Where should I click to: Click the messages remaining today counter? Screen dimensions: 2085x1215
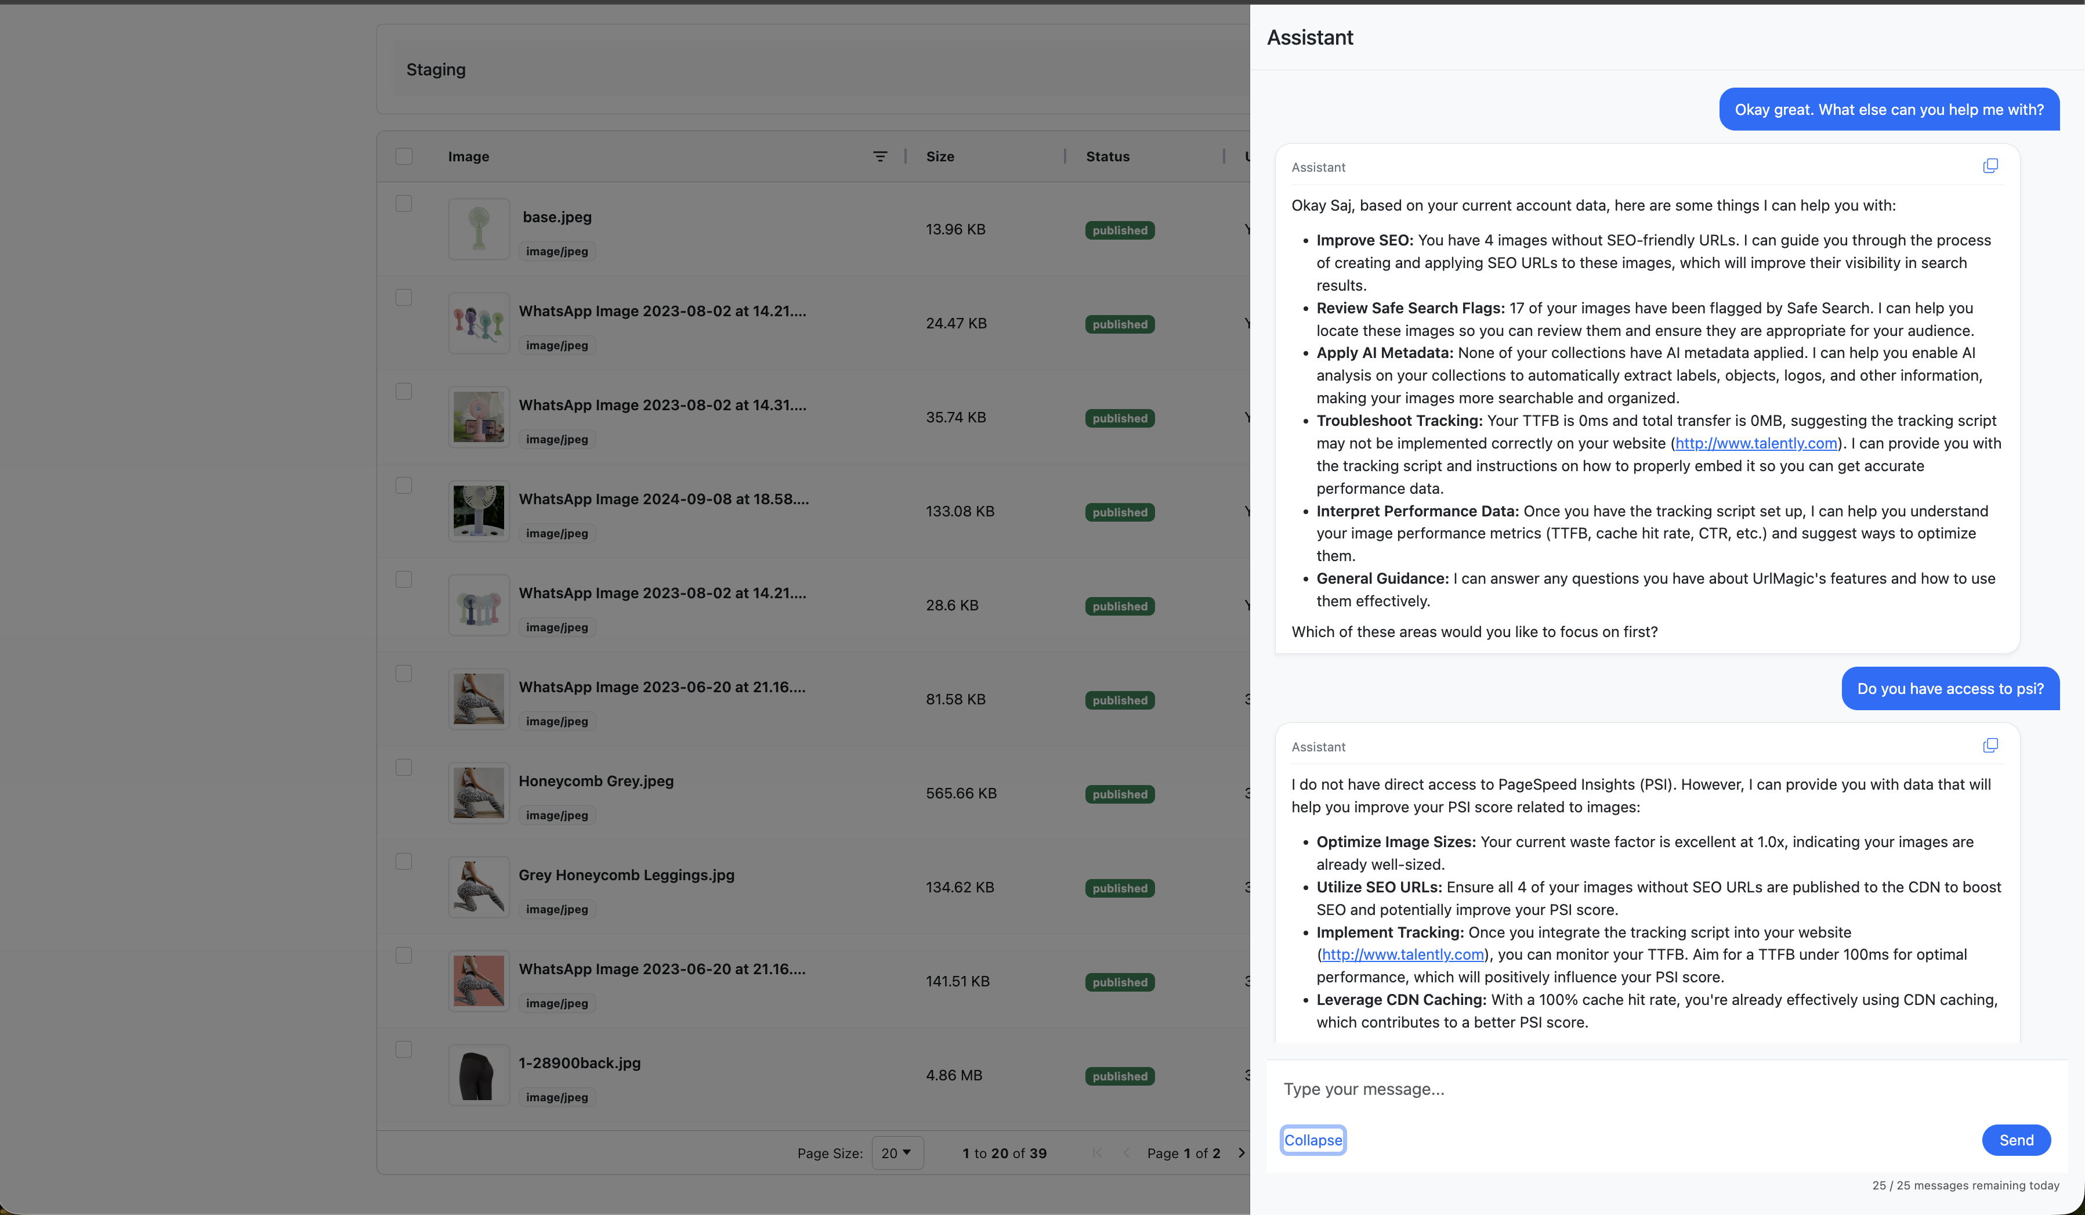1966,1185
